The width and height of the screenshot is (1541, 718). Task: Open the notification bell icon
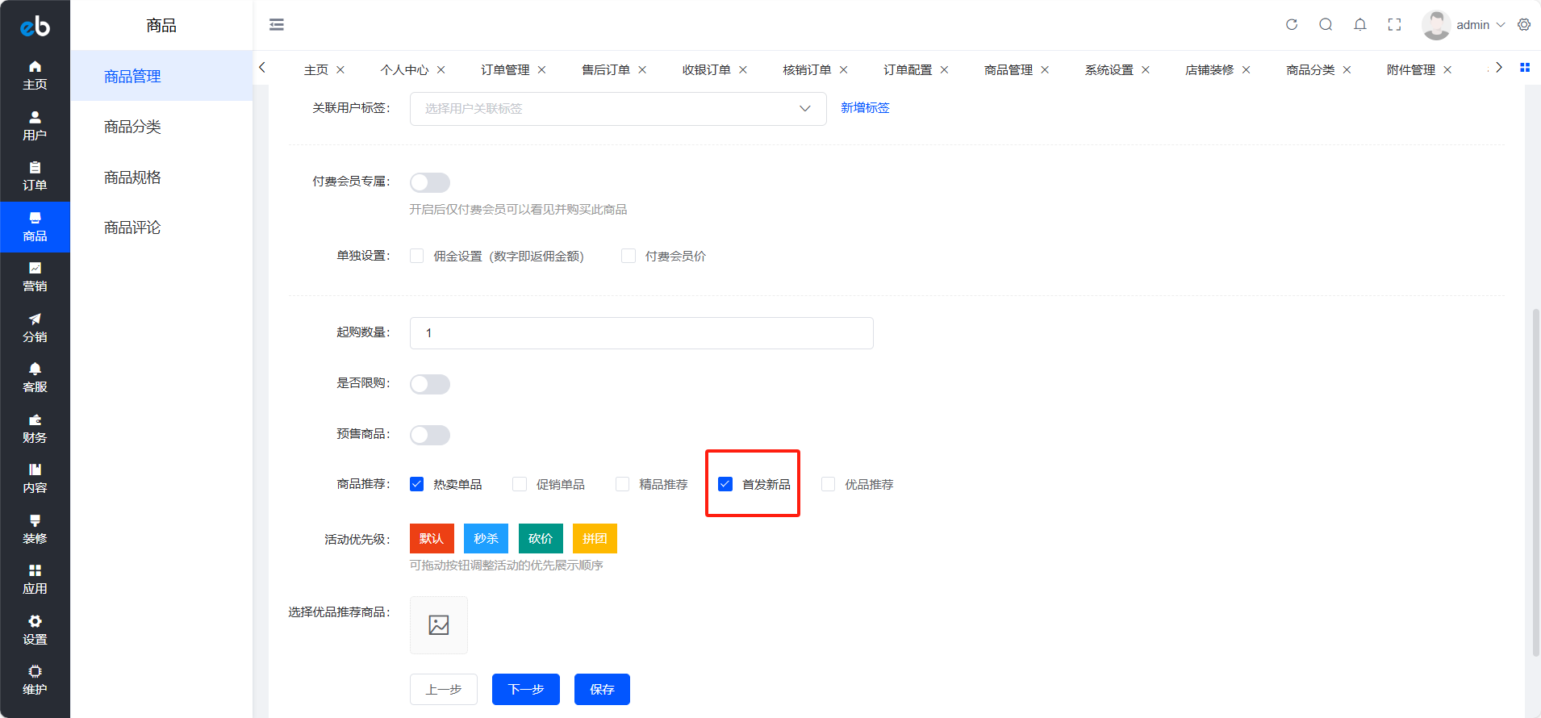(1360, 25)
